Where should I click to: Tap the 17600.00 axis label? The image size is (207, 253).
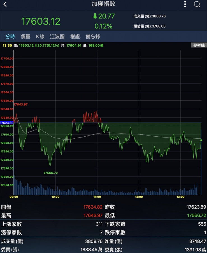coord(7,143)
